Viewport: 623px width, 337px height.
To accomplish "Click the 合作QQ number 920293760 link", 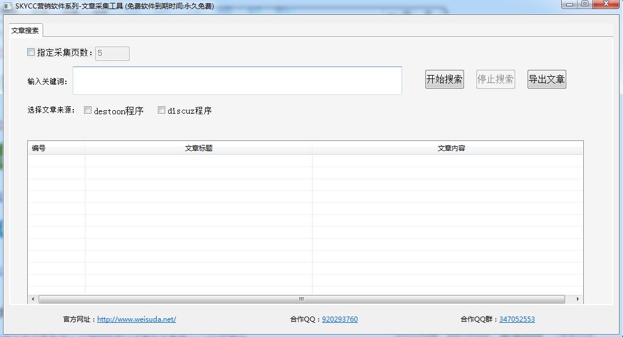I will click(339, 319).
